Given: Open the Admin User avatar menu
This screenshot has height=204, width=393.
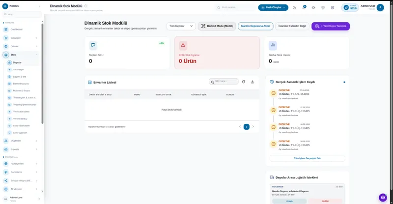Looking at the screenshot, I should [380, 7].
